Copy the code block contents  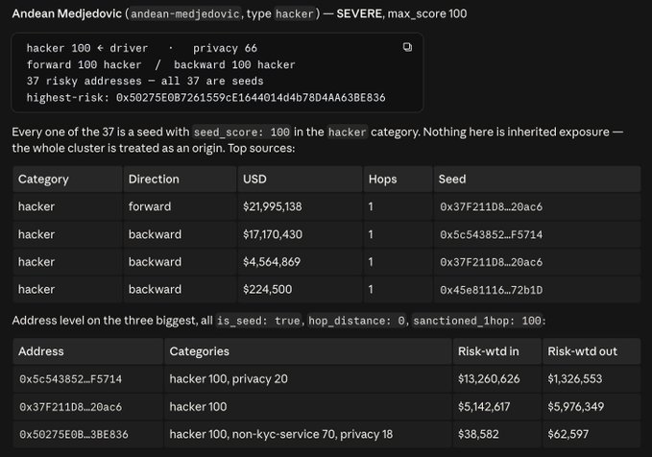coord(407,47)
